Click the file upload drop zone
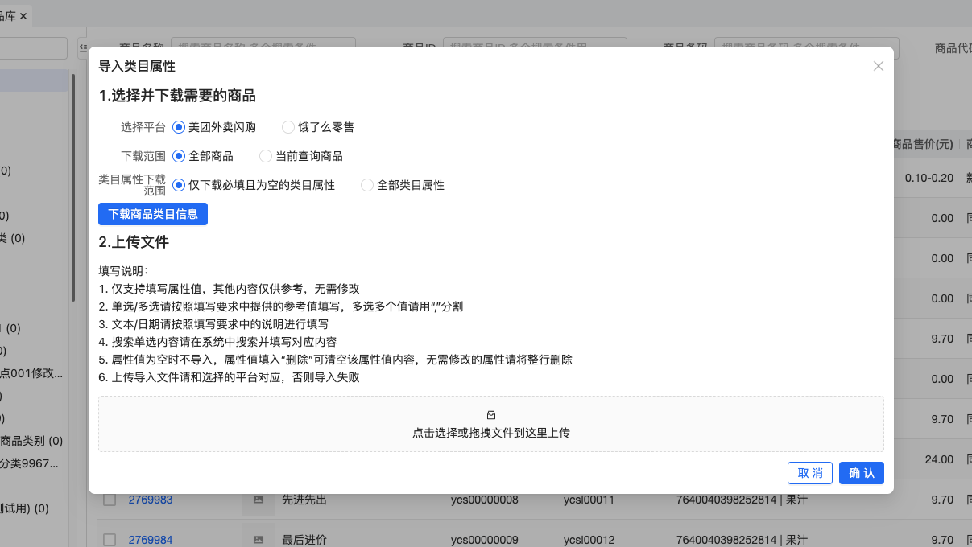Image resolution: width=972 pixels, height=547 pixels. 491,424
